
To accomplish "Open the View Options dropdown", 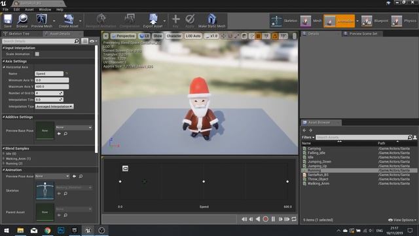I will [402, 220].
